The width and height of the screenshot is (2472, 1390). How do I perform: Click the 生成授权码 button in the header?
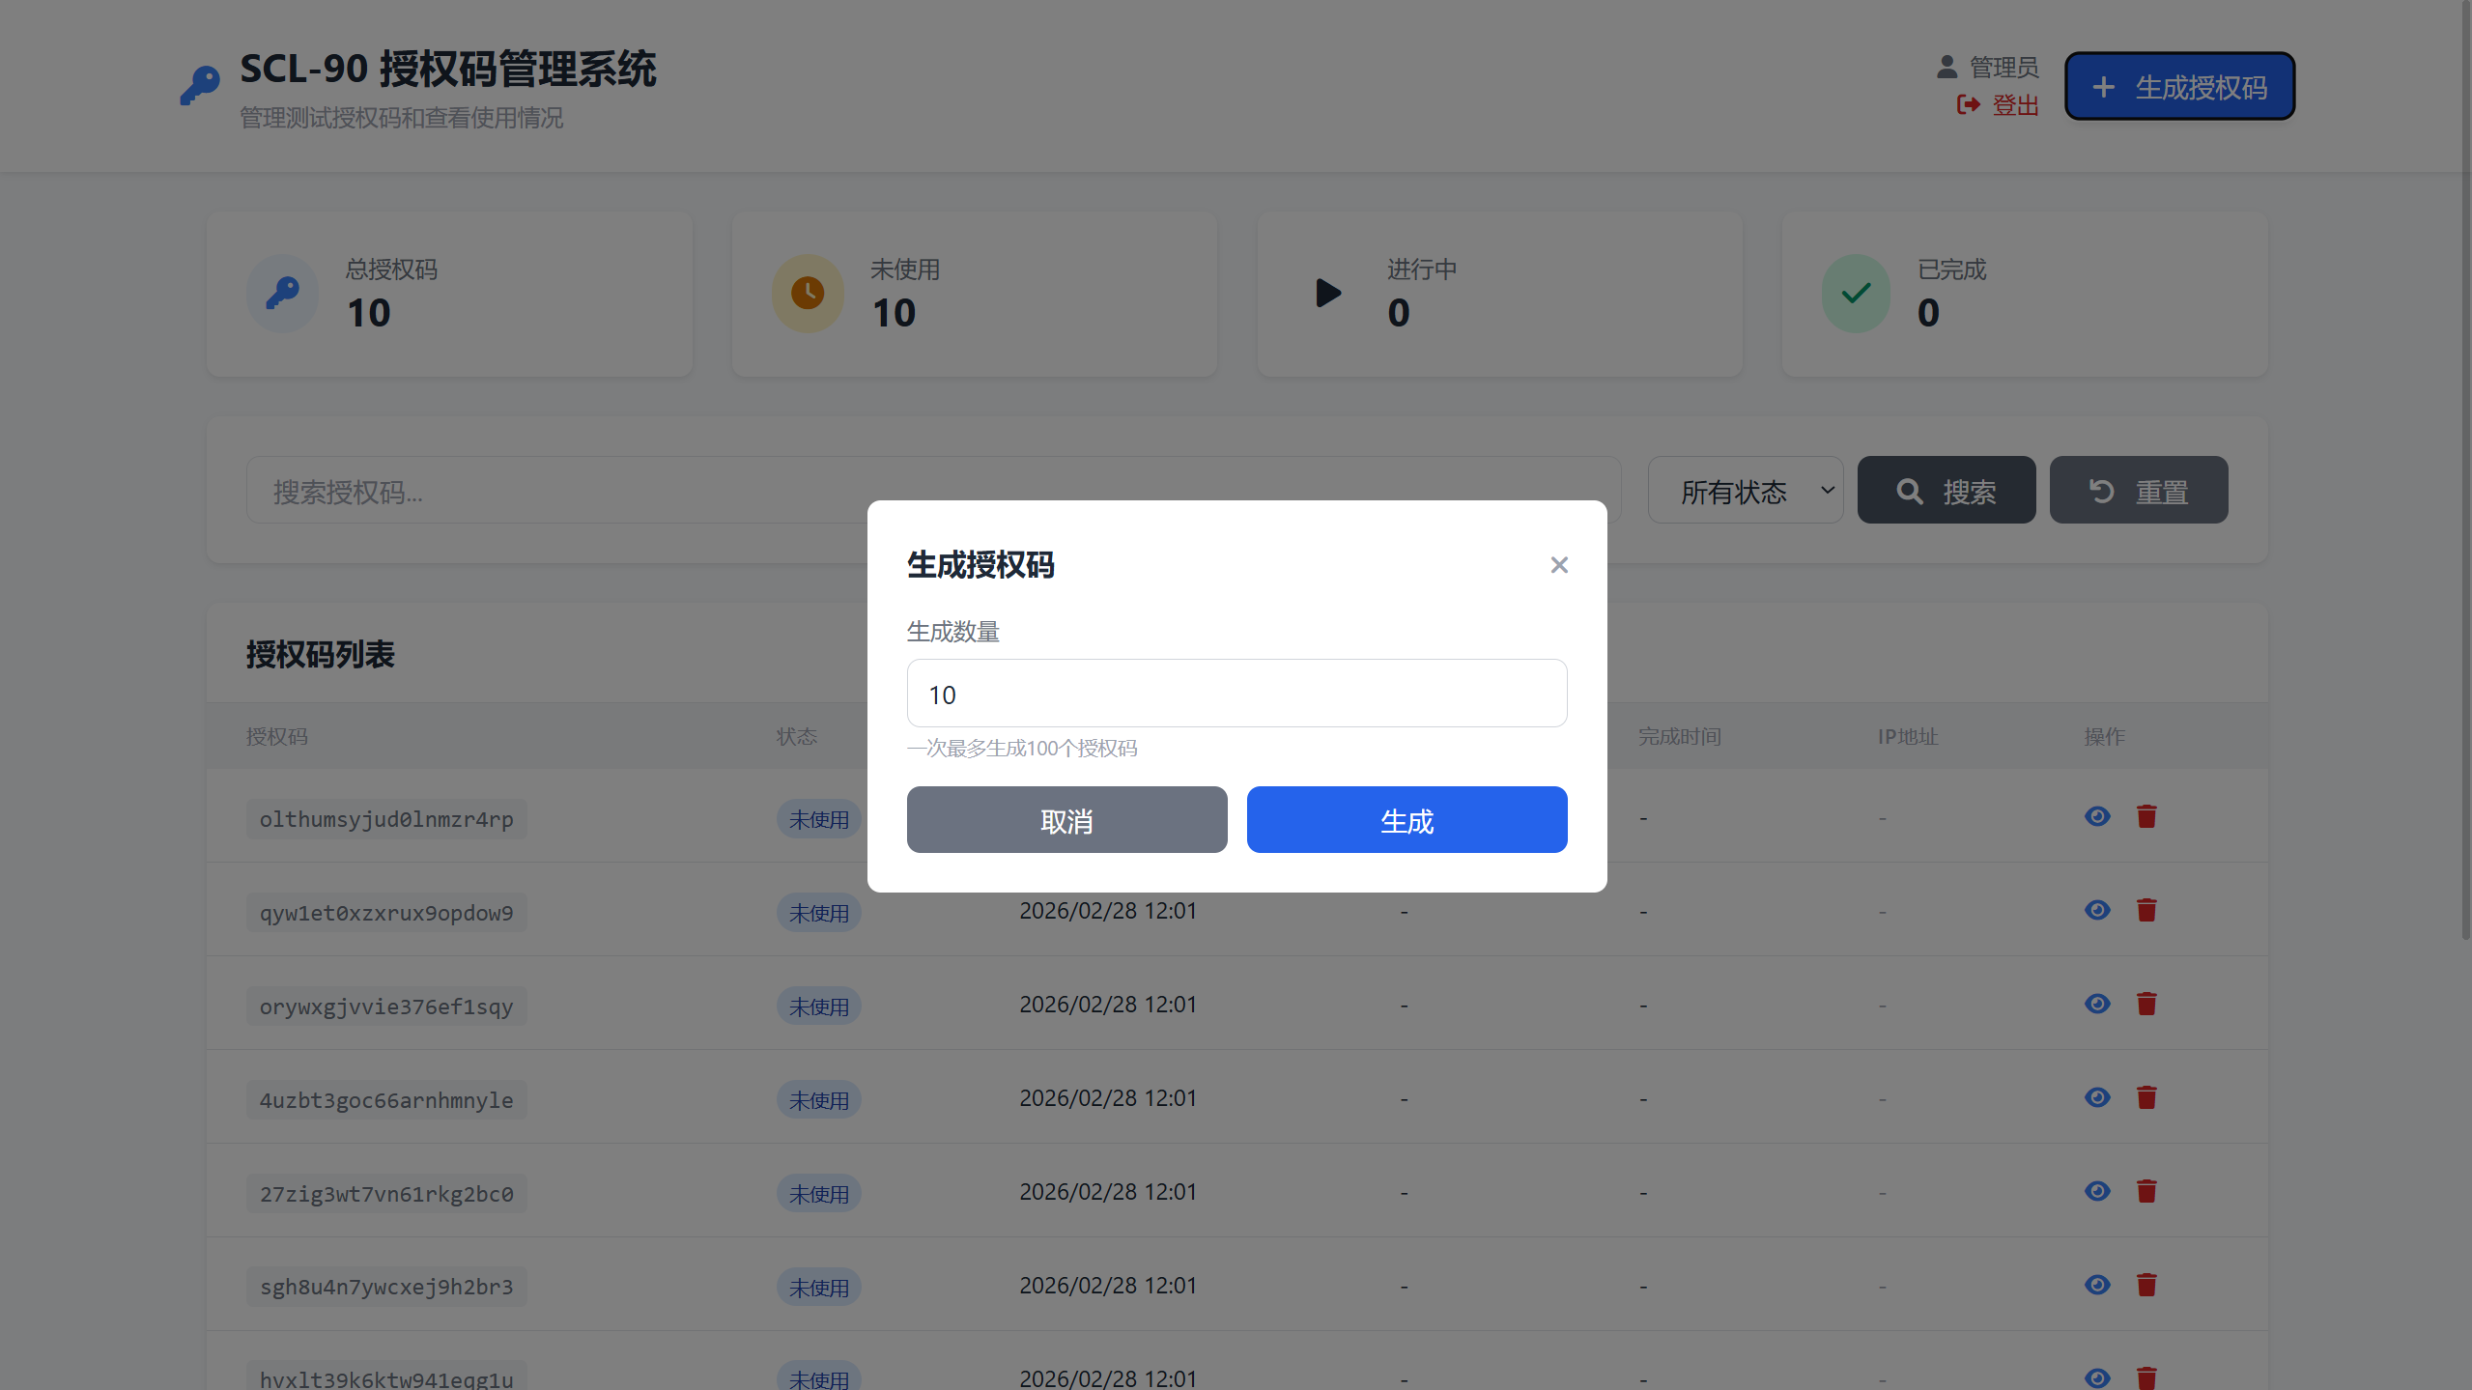[2178, 86]
